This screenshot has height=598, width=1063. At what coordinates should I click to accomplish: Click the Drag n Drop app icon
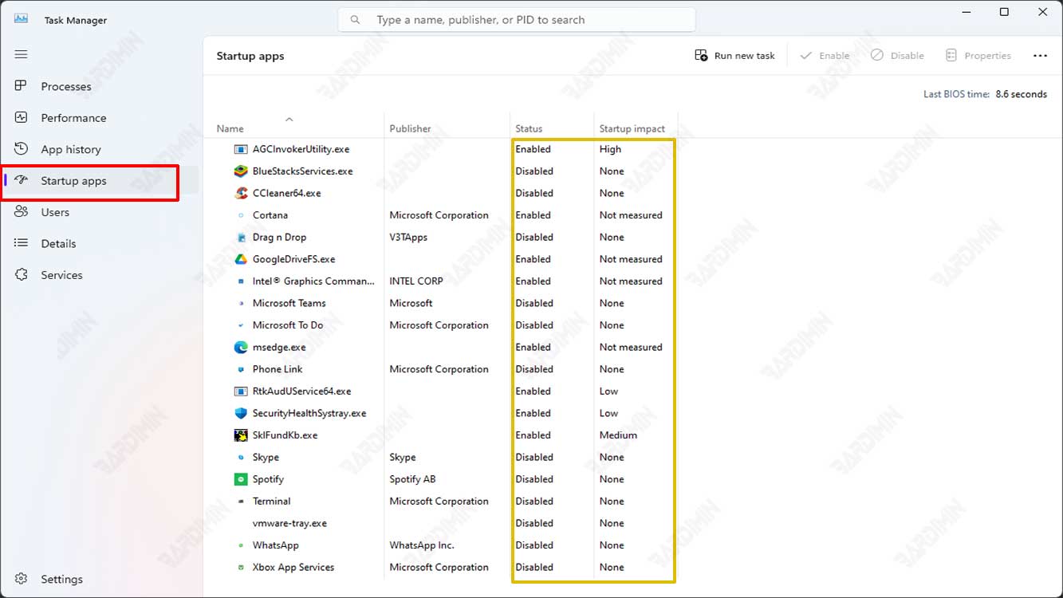(241, 238)
